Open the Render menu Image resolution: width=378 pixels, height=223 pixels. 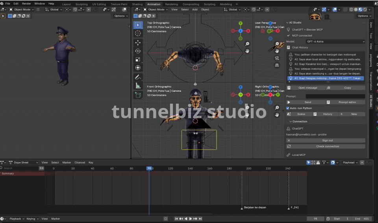click(x=26, y=4)
